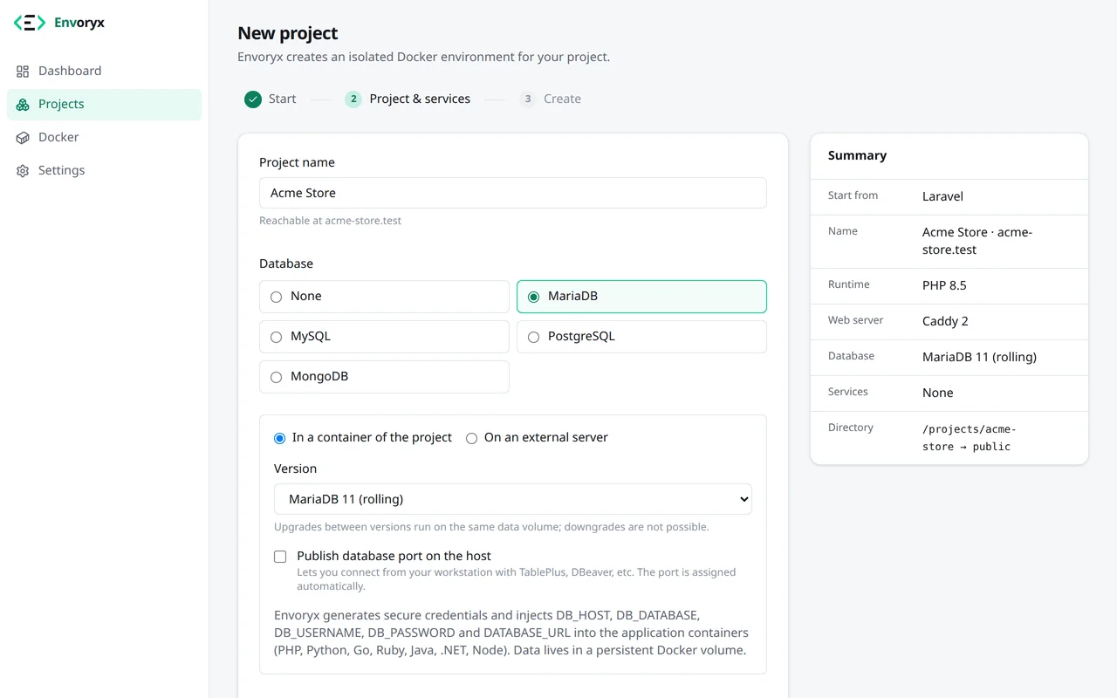Choose MongoDB as the database

[384, 377]
